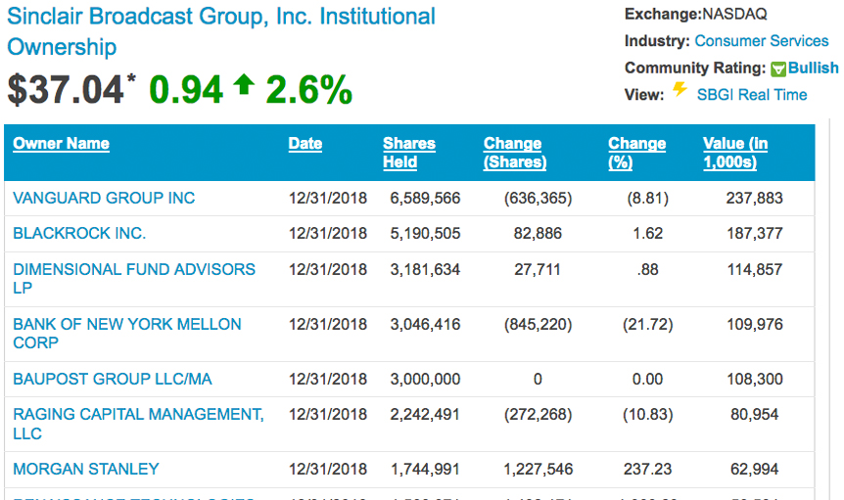
Task: Click the date in the Vanguard row
Action: pos(328,198)
